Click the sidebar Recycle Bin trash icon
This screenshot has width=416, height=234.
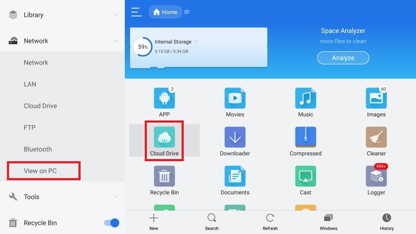tap(13, 223)
